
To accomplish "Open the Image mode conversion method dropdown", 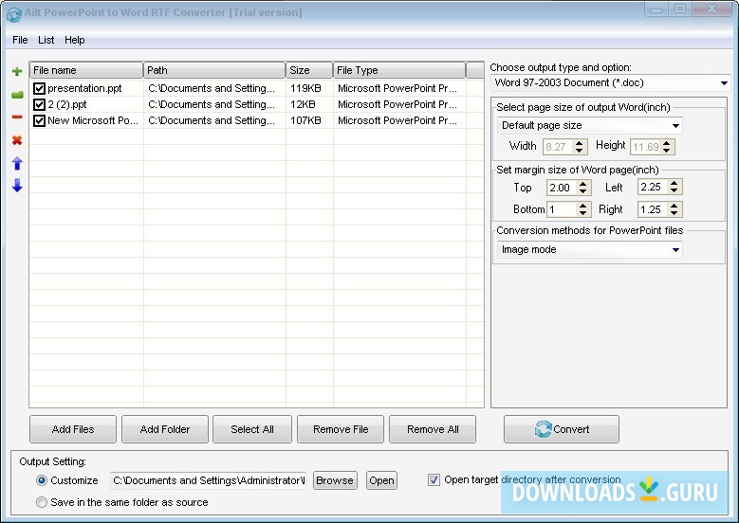I will [x=590, y=249].
